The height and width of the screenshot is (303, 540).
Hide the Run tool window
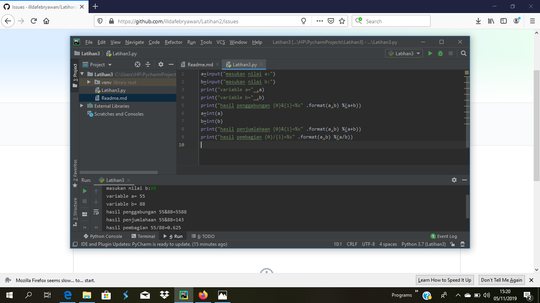[464, 180]
